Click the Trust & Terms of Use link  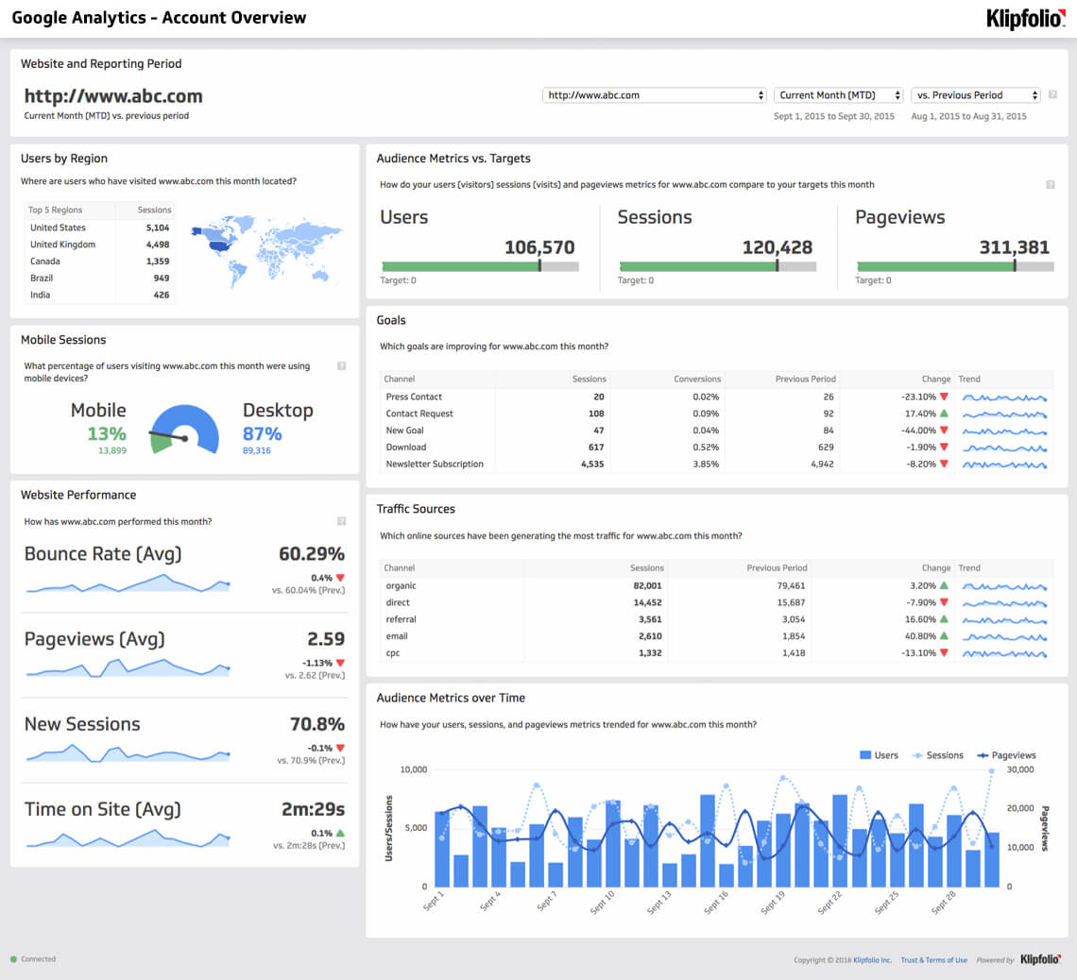[933, 959]
